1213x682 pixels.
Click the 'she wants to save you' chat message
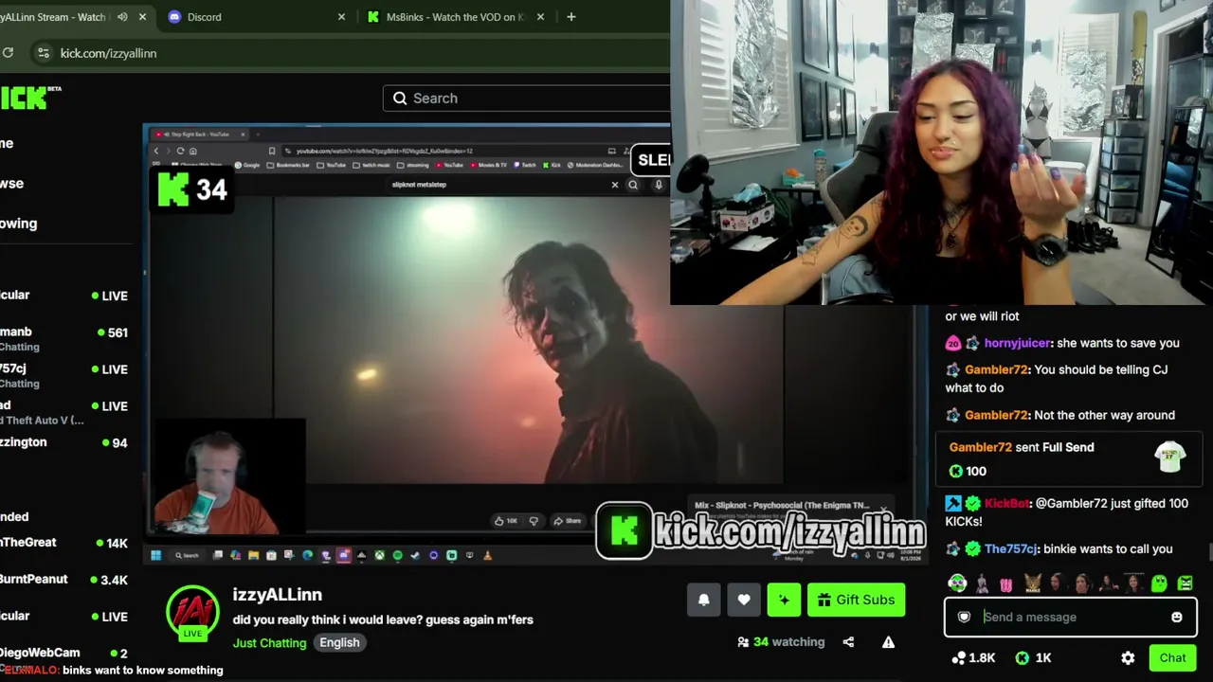click(1118, 344)
